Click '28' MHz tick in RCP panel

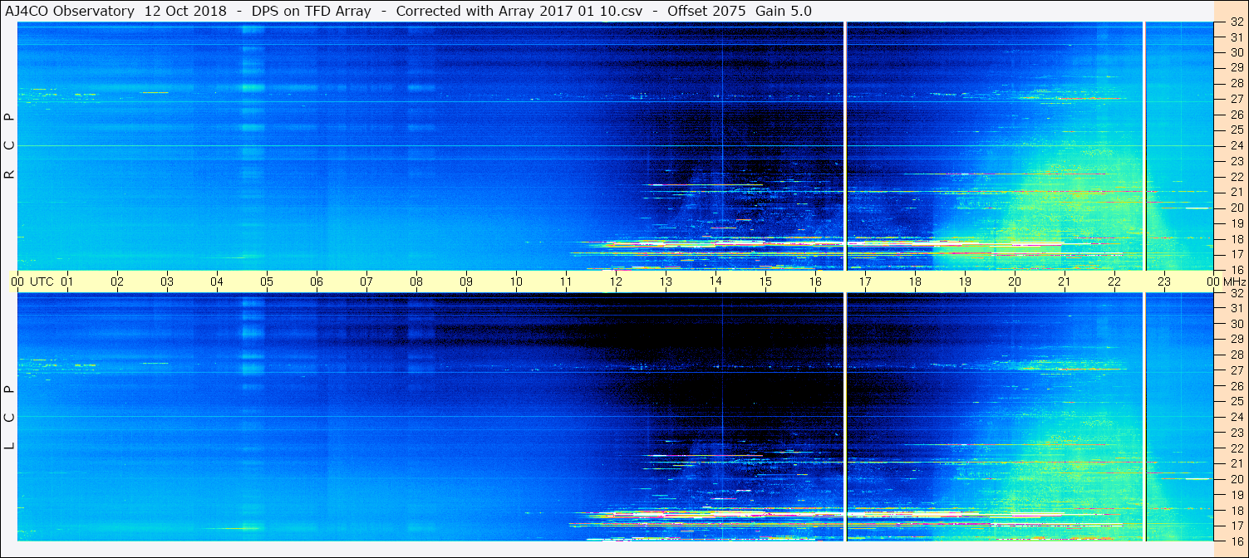pos(1237,84)
